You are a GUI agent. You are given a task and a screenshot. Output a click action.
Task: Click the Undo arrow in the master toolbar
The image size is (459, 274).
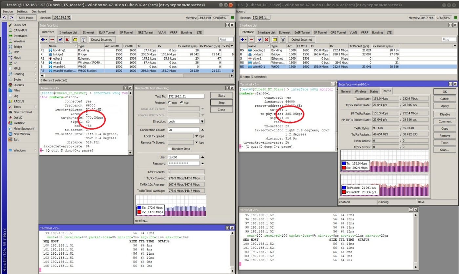tap(5, 17)
